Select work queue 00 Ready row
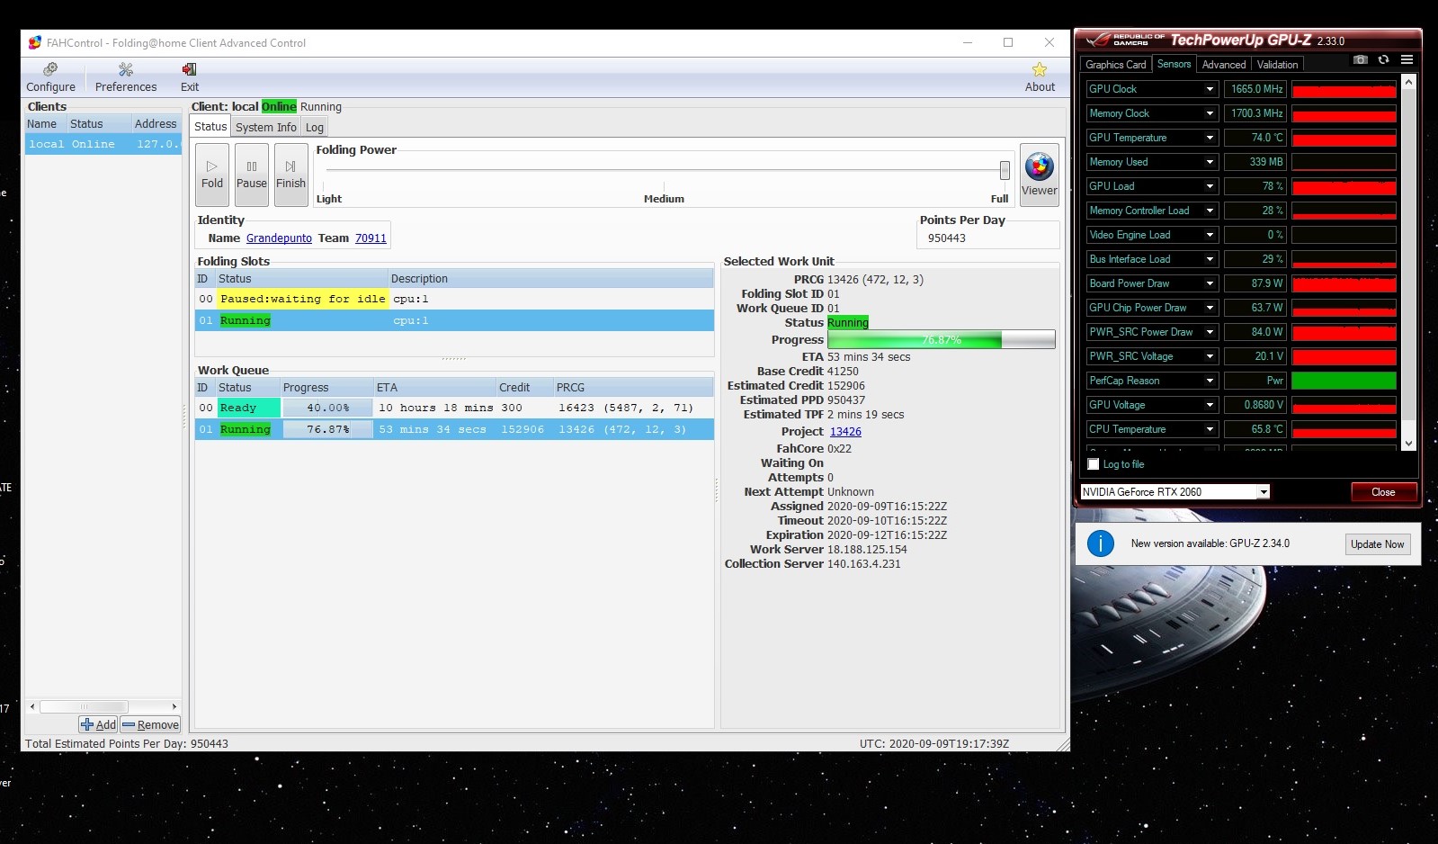 (x=454, y=408)
